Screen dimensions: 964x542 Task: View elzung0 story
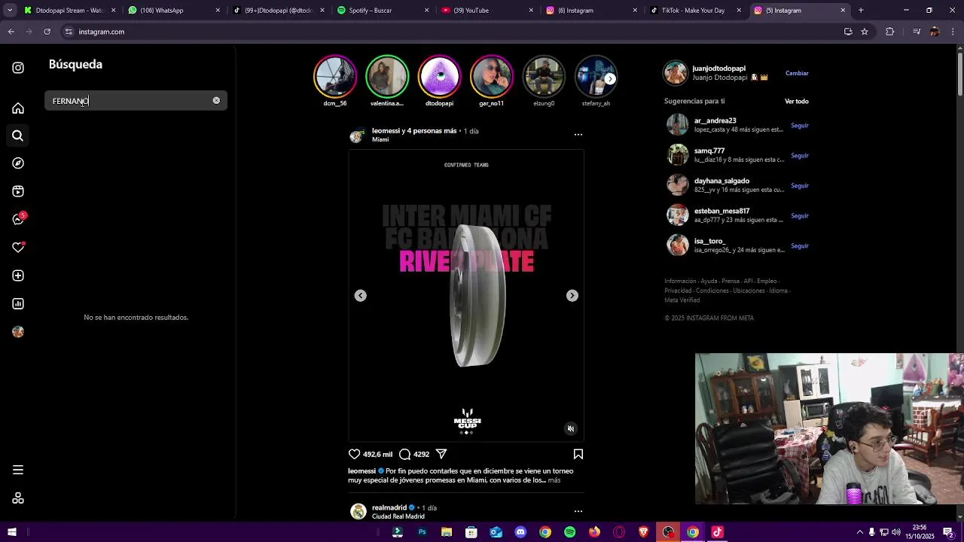pyautogui.click(x=544, y=77)
